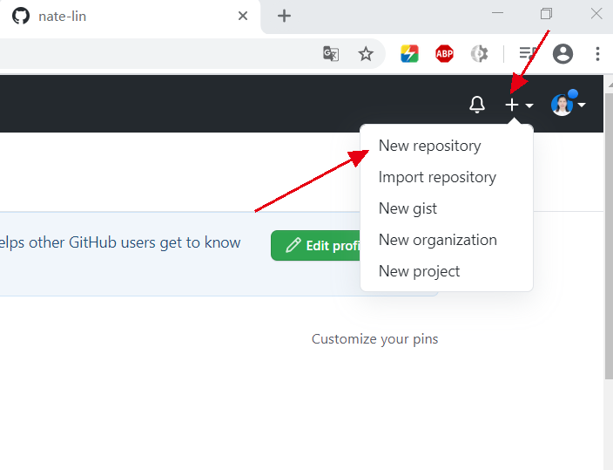This screenshot has width=613, height=470.
Task: Open the user avatar profile menu
Action: tap(568, 106)
